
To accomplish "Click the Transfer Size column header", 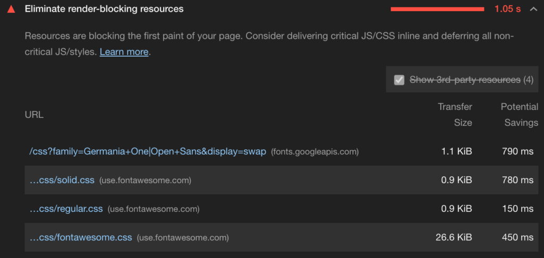I will 455,115.
